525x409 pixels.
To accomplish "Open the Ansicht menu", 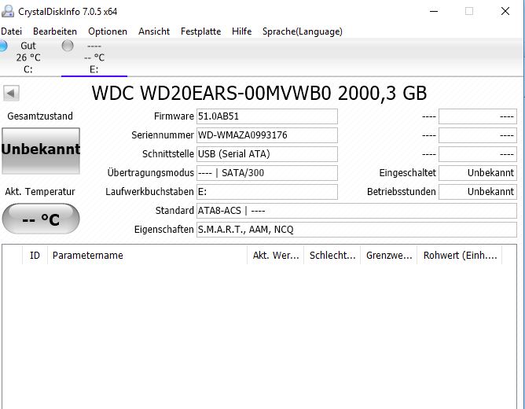I will click(x=154, y=31).
